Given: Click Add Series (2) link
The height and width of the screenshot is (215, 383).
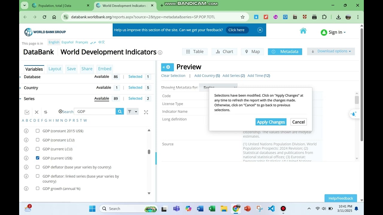Looking at the screenshot, I should point(234,76).
